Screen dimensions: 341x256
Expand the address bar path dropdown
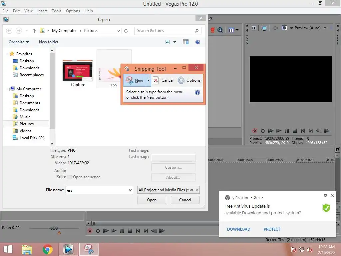119,31
